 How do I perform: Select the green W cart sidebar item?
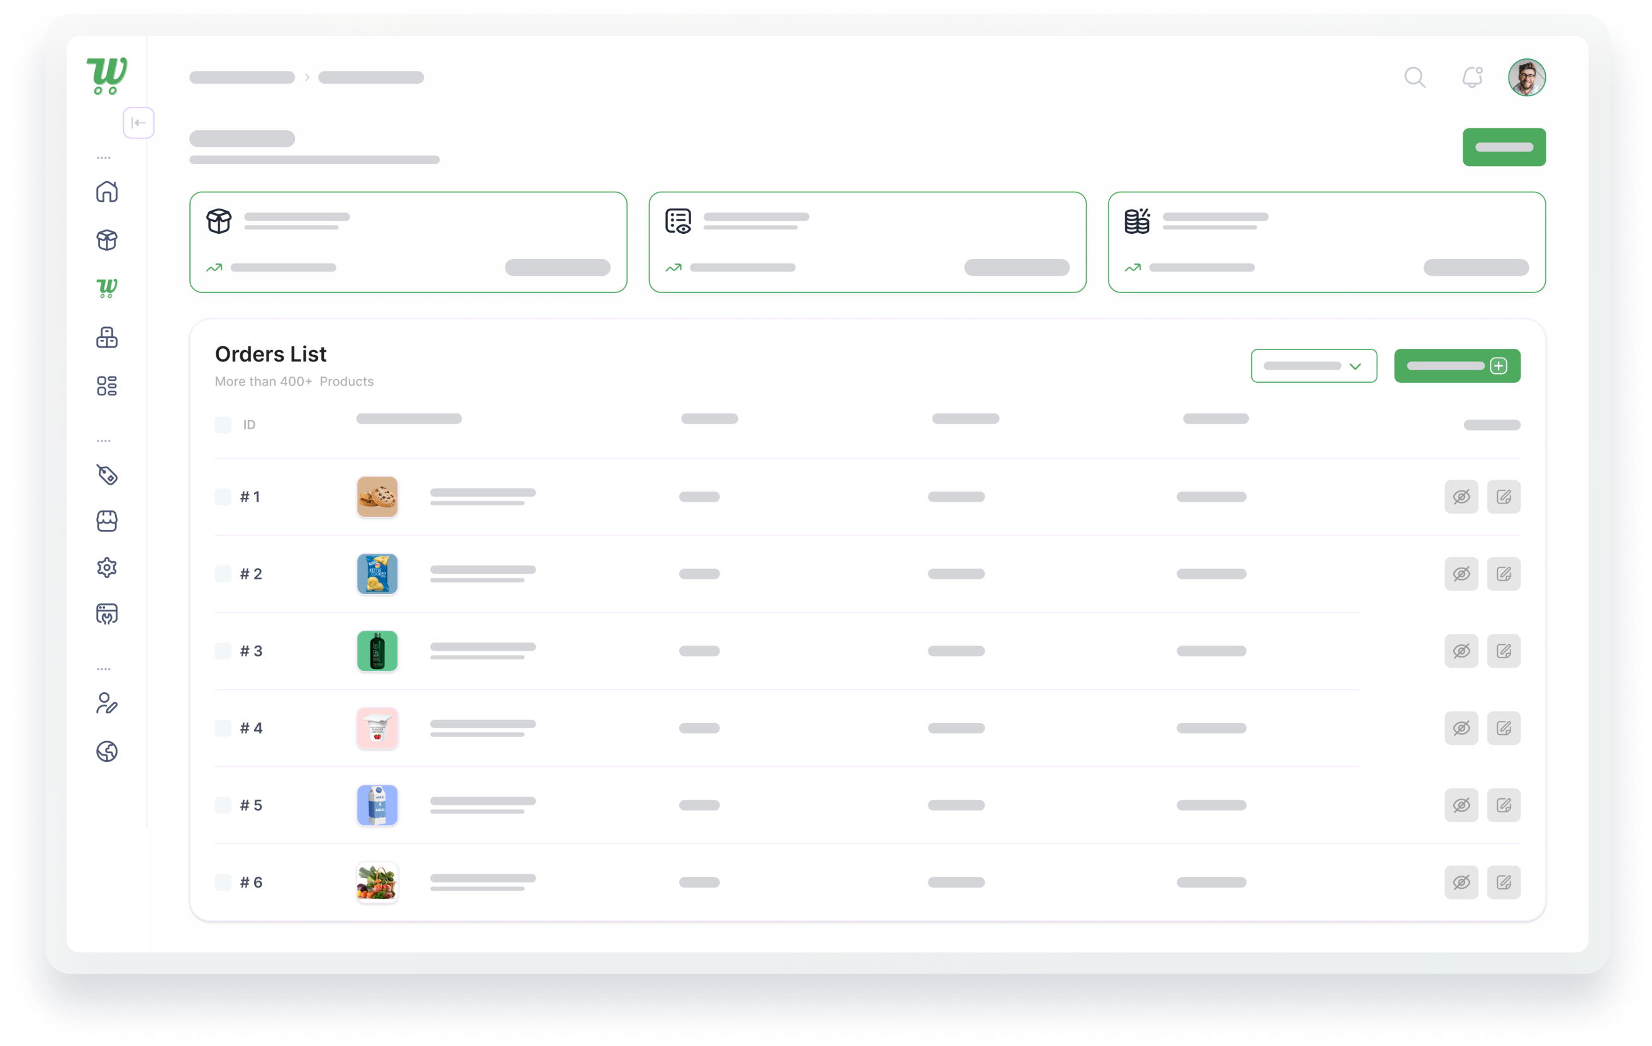107,288
